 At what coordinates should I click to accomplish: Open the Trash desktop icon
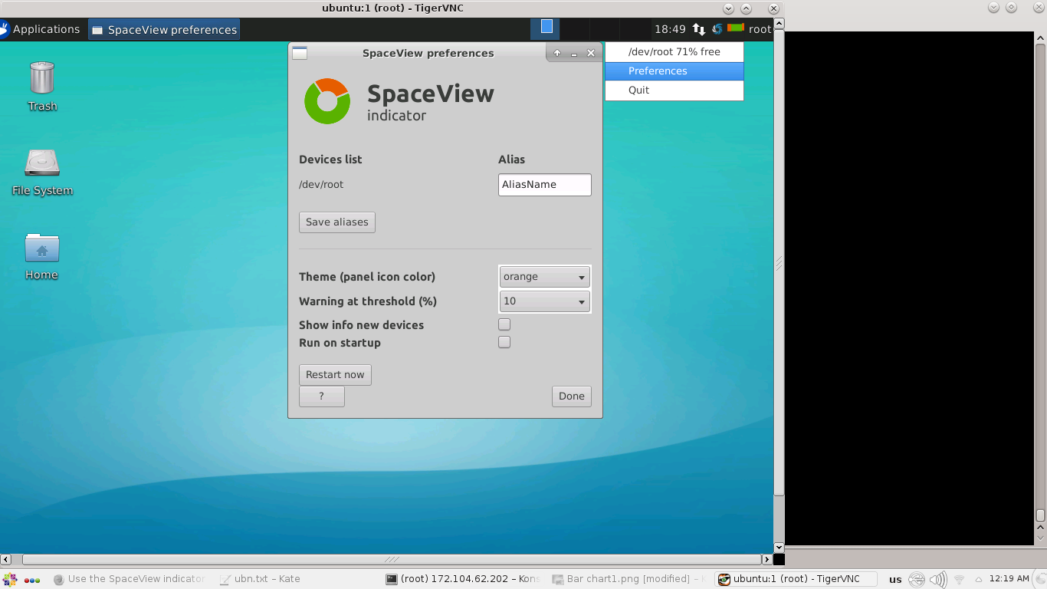(x=42, y=87)
